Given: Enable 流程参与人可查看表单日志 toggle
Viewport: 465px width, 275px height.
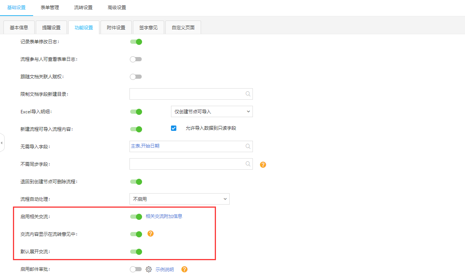Looking at the screenshot, I should click(136, 59).
